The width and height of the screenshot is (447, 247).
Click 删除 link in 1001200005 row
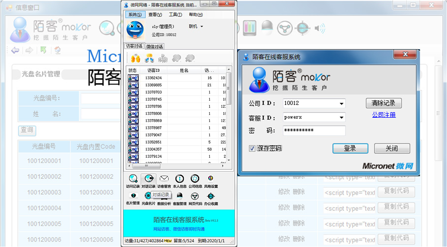coord(299,223)
